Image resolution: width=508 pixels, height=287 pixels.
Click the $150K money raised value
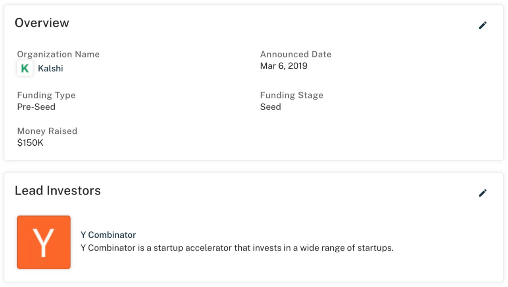pyautogui.click(x=30, y=143)
